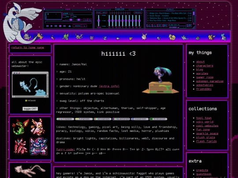Go to the 'fun zone' link
Viewport: 238px width, 178px height.
coord(203,130)
